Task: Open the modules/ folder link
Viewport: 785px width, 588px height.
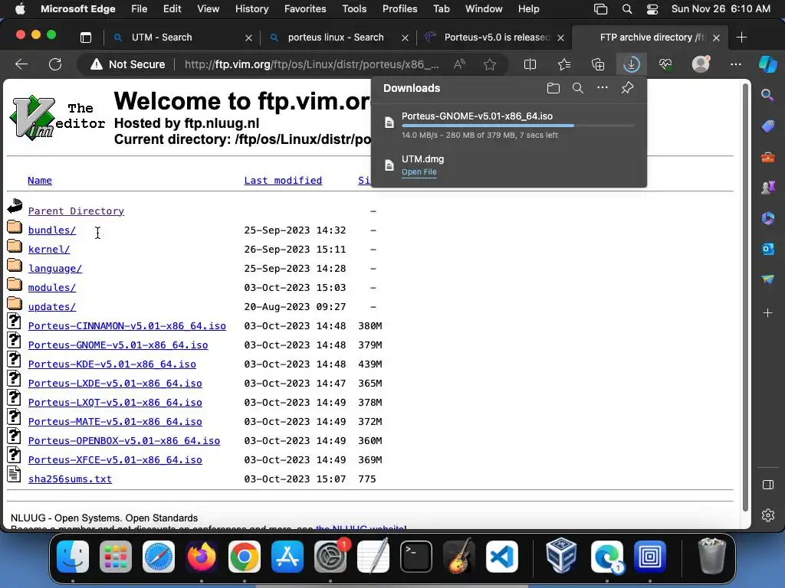Action: pos(51,288)
